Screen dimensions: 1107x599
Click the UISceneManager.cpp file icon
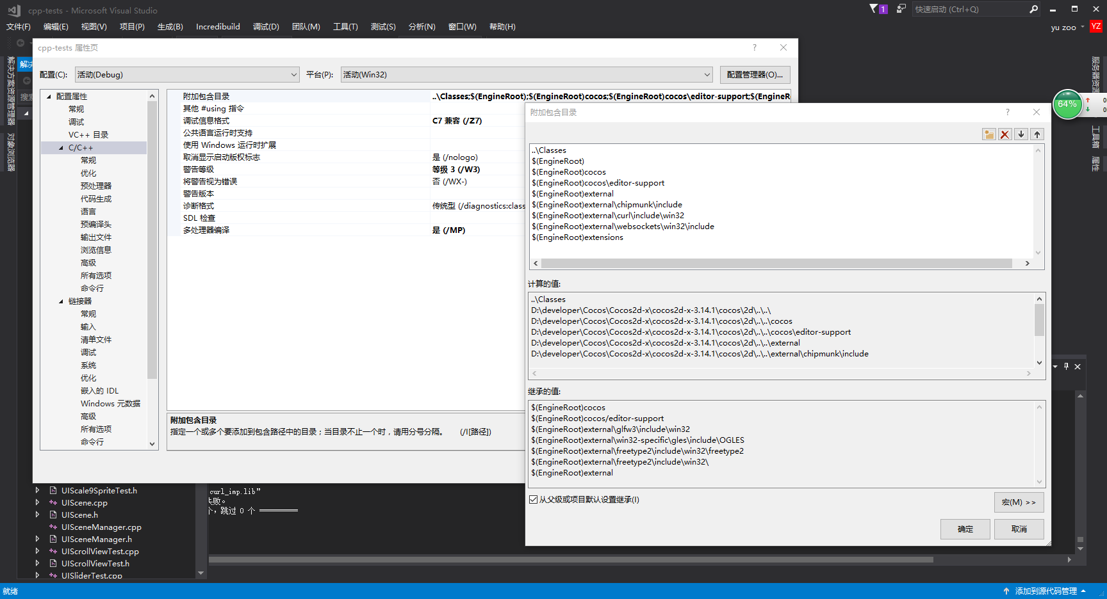[54, 527]
